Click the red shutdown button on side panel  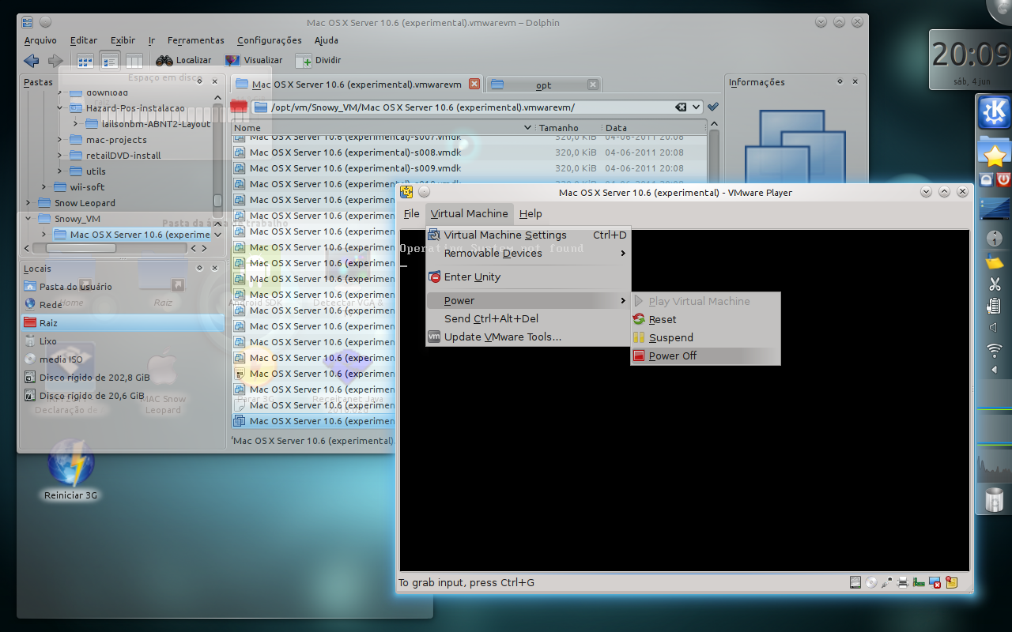[1003, 179]
